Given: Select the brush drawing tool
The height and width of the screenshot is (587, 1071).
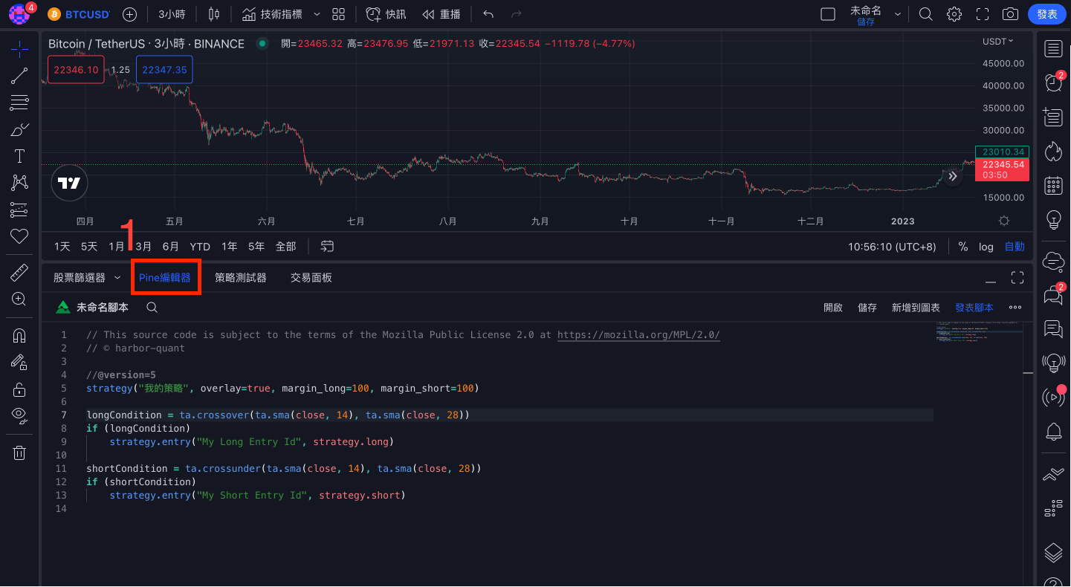Looking at the screenshot, I should tap(19, 129).
